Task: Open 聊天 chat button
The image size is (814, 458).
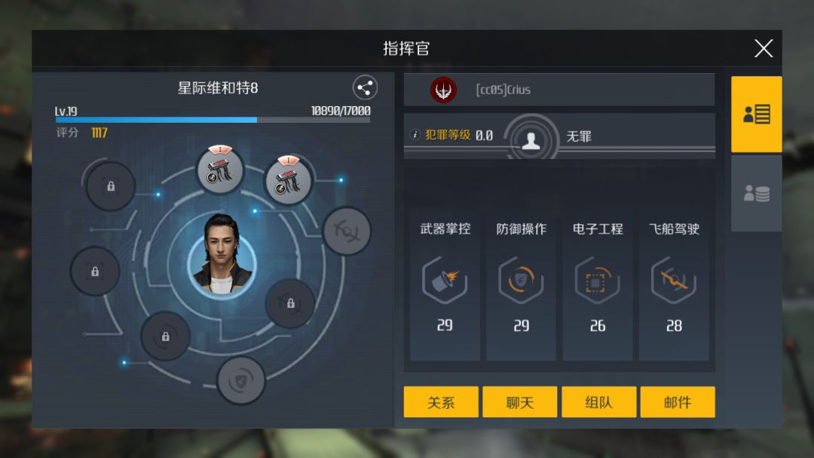Action: pos(519,402)
